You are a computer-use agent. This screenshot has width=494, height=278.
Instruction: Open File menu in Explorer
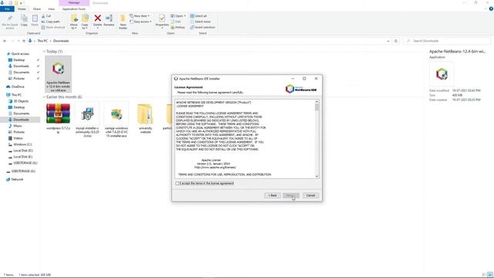click(x=7, y=8)
